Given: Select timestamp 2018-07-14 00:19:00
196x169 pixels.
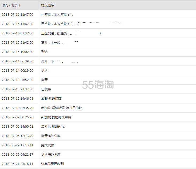Looking at the screenshot, I should pyautogui.click(x=18, y=71).
